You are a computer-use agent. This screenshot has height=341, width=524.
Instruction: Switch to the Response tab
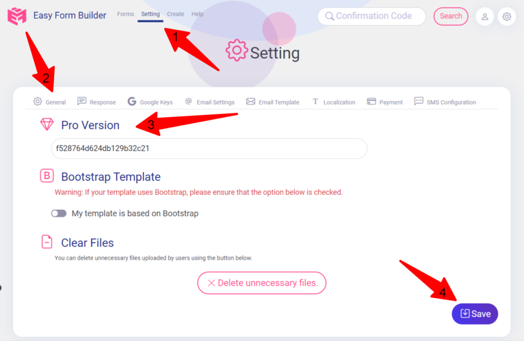pyautogui.click(x=97, y=102)
